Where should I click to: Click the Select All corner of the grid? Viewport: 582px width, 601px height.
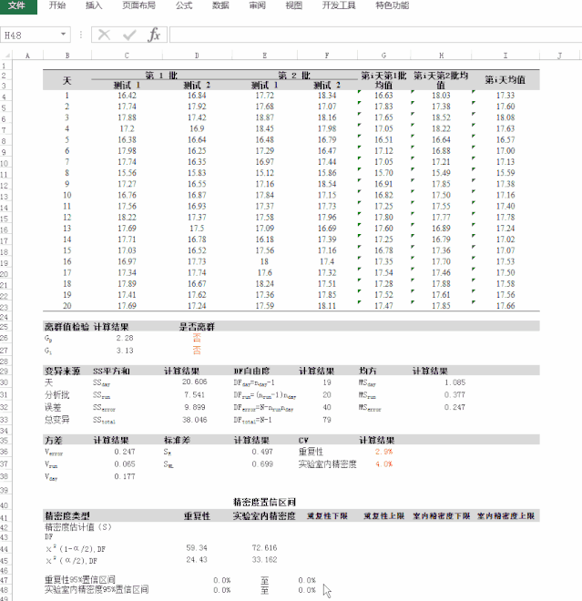pyautogui.click(x=5, y=55)
